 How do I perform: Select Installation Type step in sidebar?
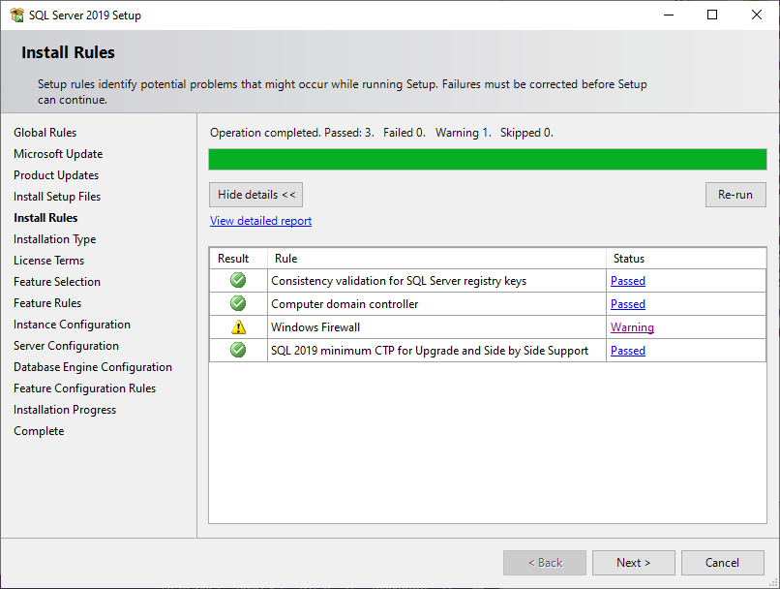point(55,239)
